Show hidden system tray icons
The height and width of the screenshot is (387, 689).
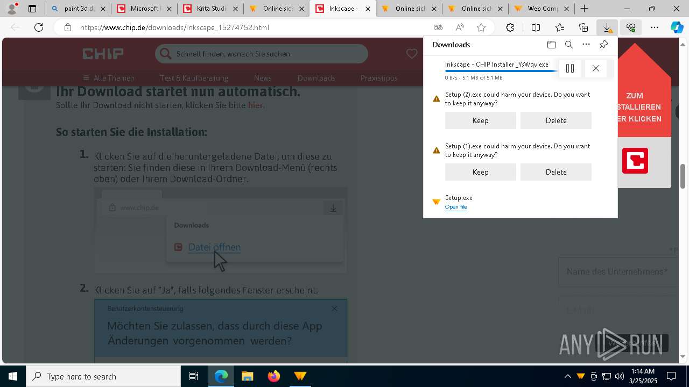point(567,376)
